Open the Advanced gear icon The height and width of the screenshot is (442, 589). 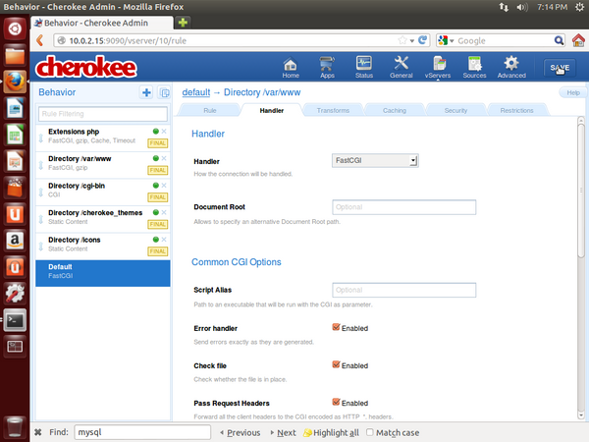coord(511,67)
